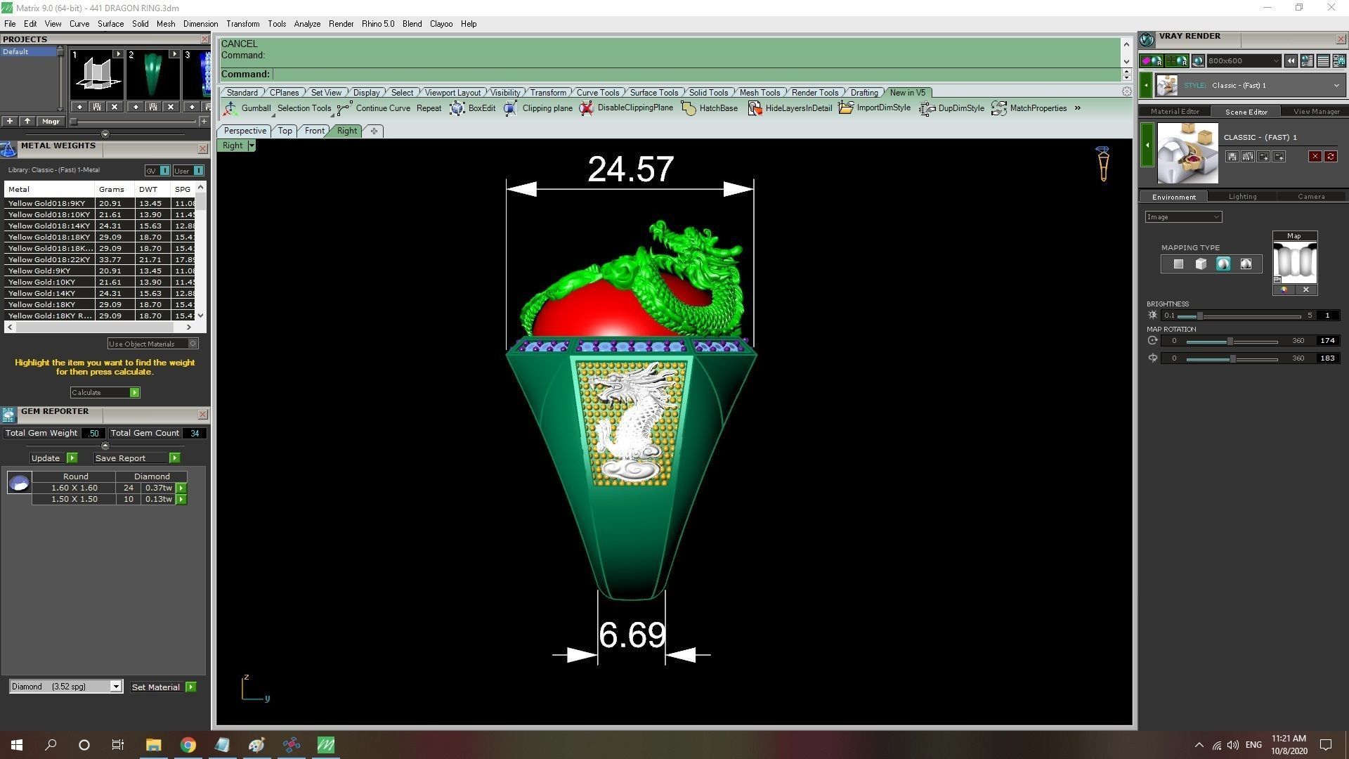
Task: Click the MatchProperties icon
Action: click(998, 108)
